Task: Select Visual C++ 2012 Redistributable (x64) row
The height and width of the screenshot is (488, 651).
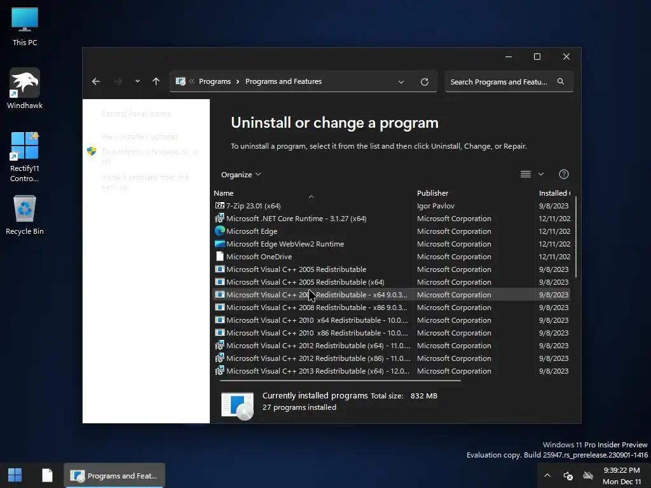Action: 391,346
